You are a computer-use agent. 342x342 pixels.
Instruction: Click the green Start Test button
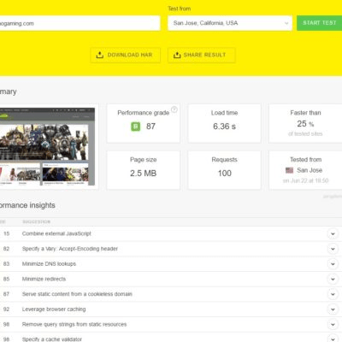pyautogui.click(x=320, y=23)
